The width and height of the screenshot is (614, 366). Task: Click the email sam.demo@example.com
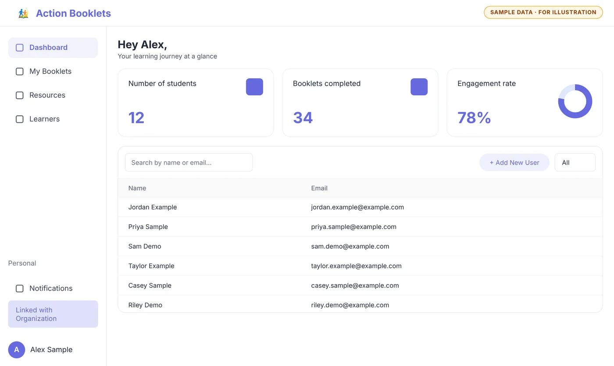350,246
